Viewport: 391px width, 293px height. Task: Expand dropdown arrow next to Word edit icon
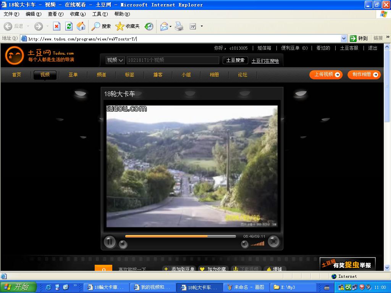tap(202, 26)
